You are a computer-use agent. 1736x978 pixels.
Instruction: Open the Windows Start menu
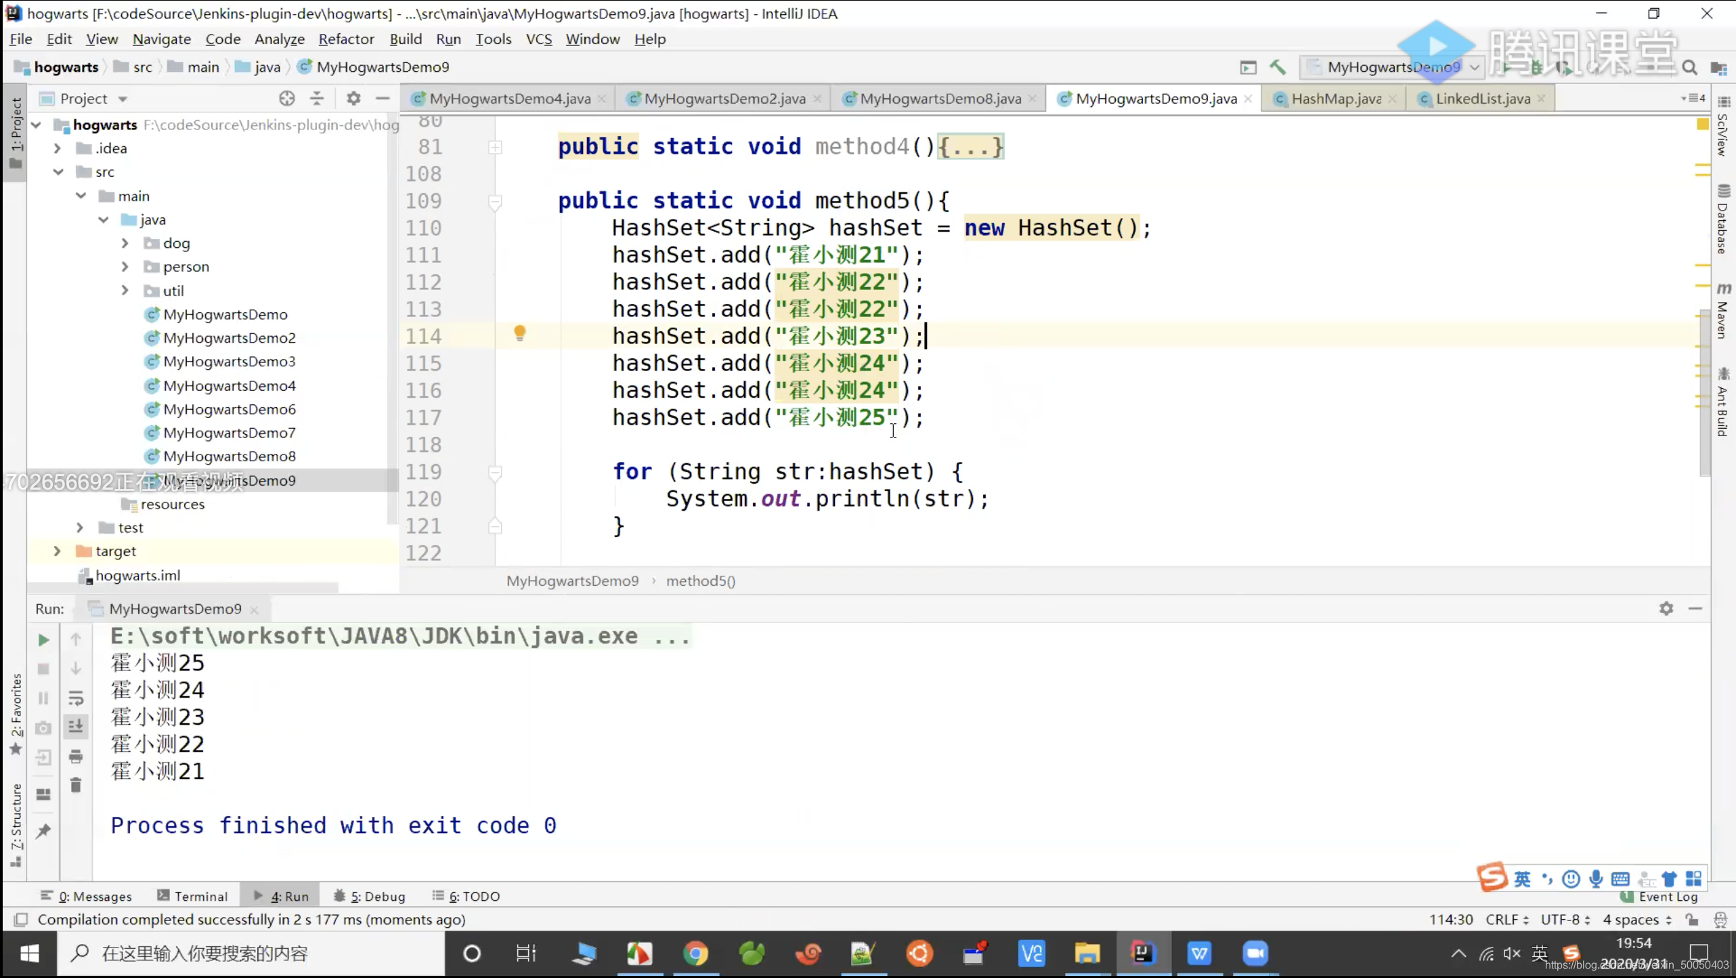(x=29, y=954)
